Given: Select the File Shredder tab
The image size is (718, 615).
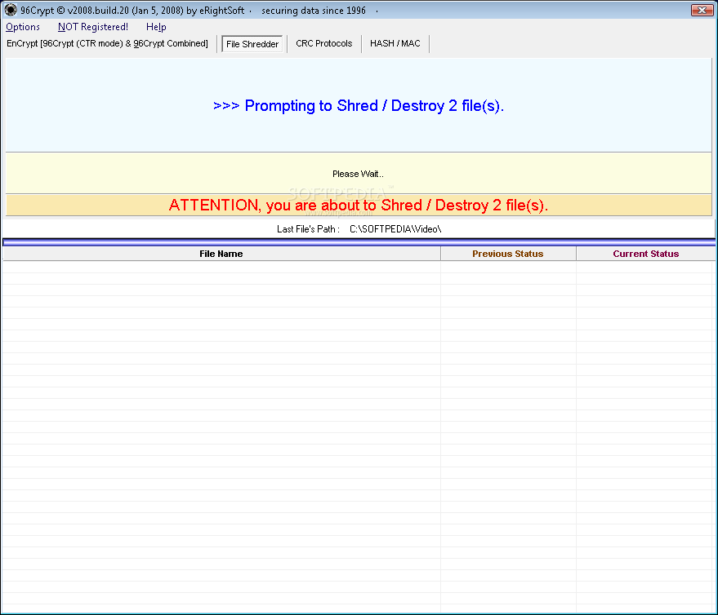Looking at the screenshot, I should (252, 44).
